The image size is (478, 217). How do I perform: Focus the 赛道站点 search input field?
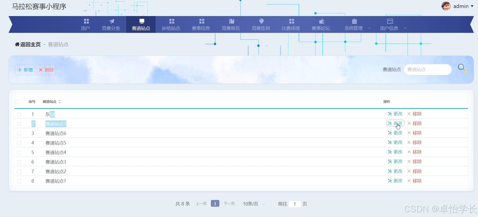click(x=428, y=69)
